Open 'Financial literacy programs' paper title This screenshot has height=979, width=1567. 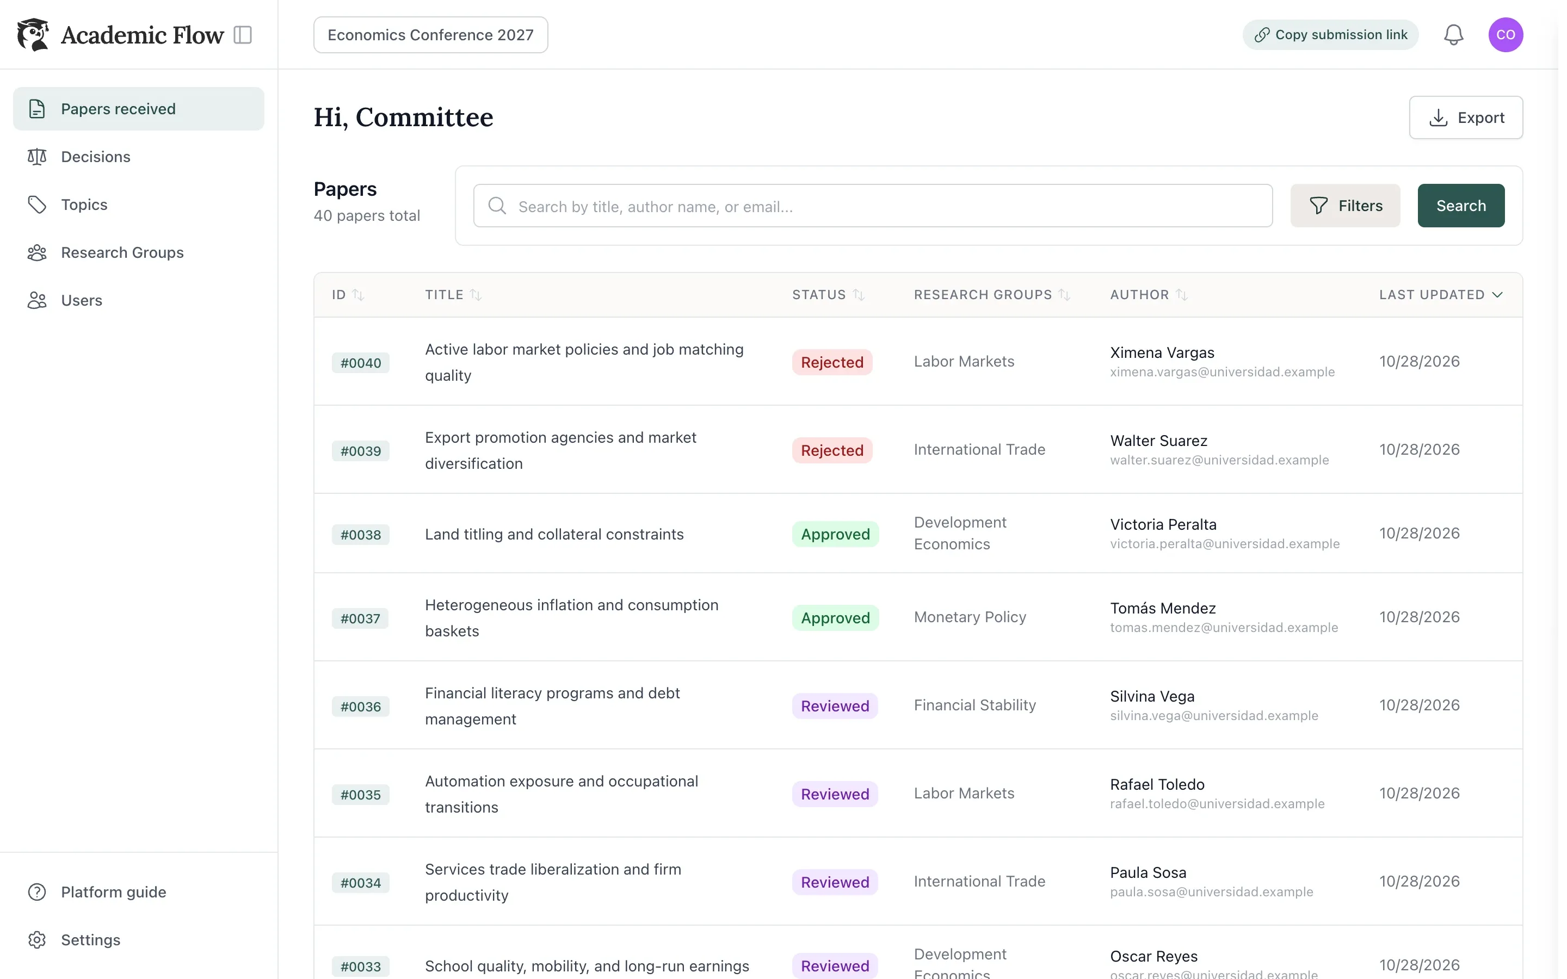552,707
